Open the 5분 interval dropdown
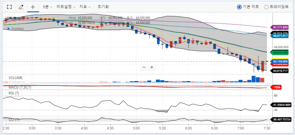 click(x=48, y=7)
